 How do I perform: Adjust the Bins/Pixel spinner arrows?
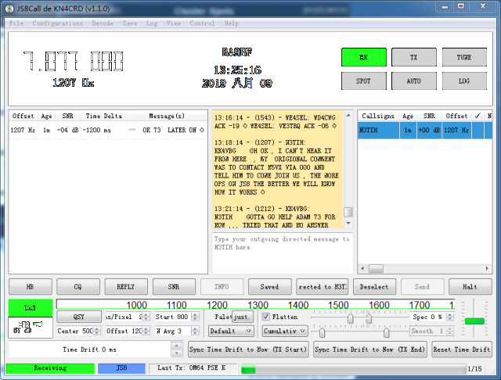(146, 317)
